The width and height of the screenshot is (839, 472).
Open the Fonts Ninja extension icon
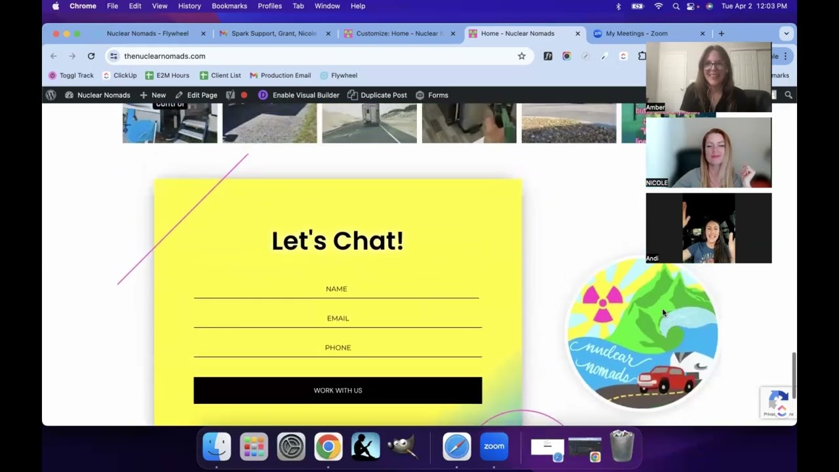pos(548,56)
